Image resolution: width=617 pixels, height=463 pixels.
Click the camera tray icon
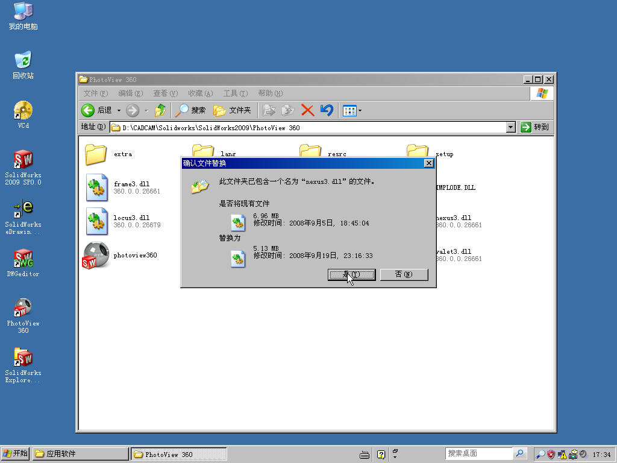[573, 455]
